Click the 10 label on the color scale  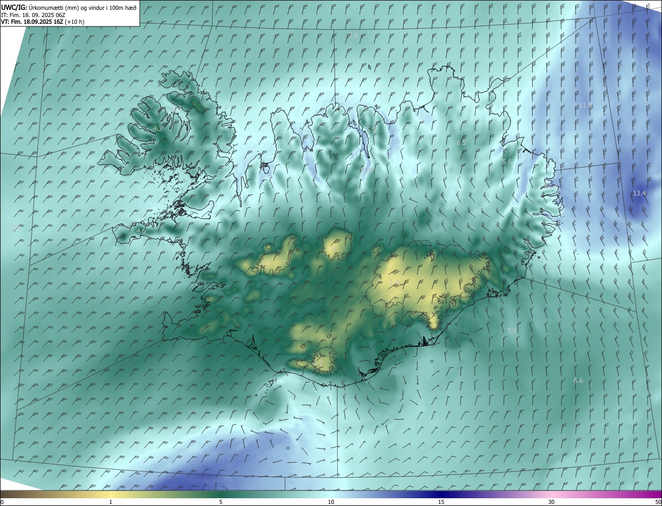click(x=331, y=502)
